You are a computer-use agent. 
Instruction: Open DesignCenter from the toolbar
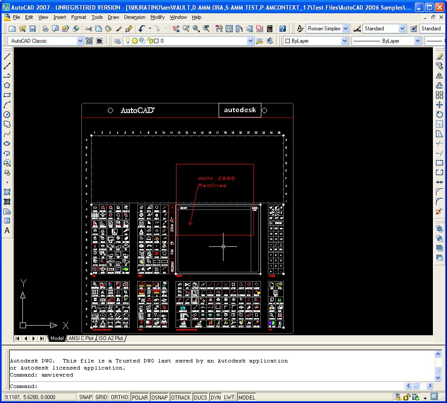click(x=229, y=29)
